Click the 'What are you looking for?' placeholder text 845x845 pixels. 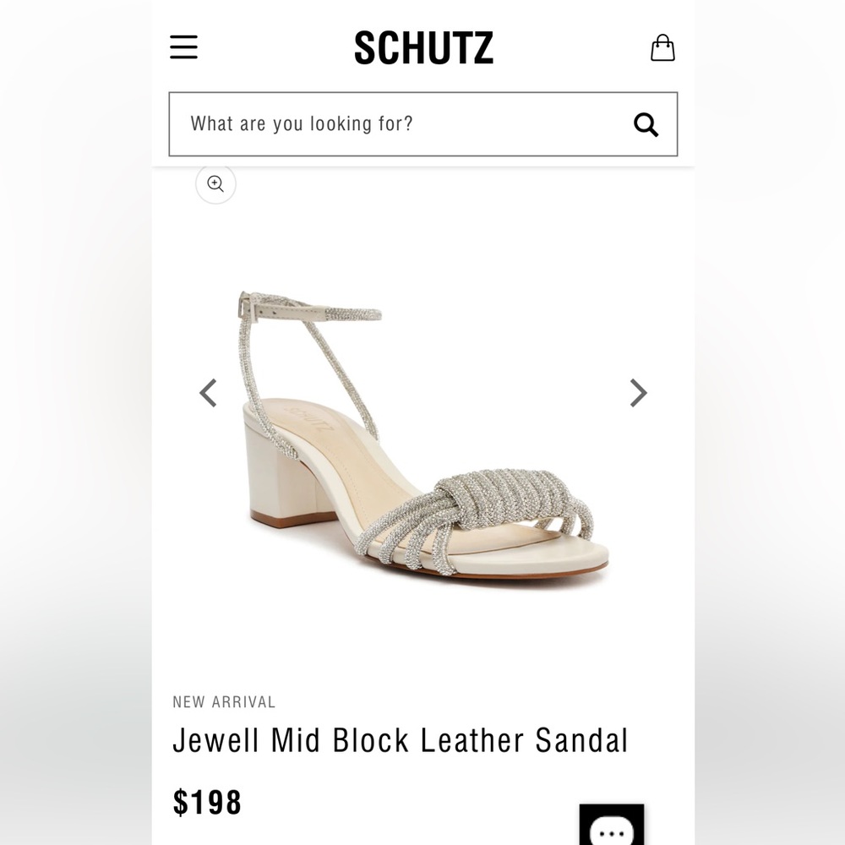pyautogui.click(x=302, y=124)
